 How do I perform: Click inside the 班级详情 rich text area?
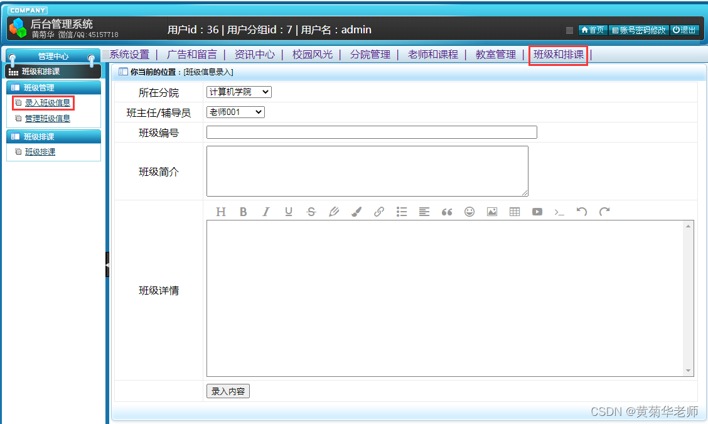(445, 298)
